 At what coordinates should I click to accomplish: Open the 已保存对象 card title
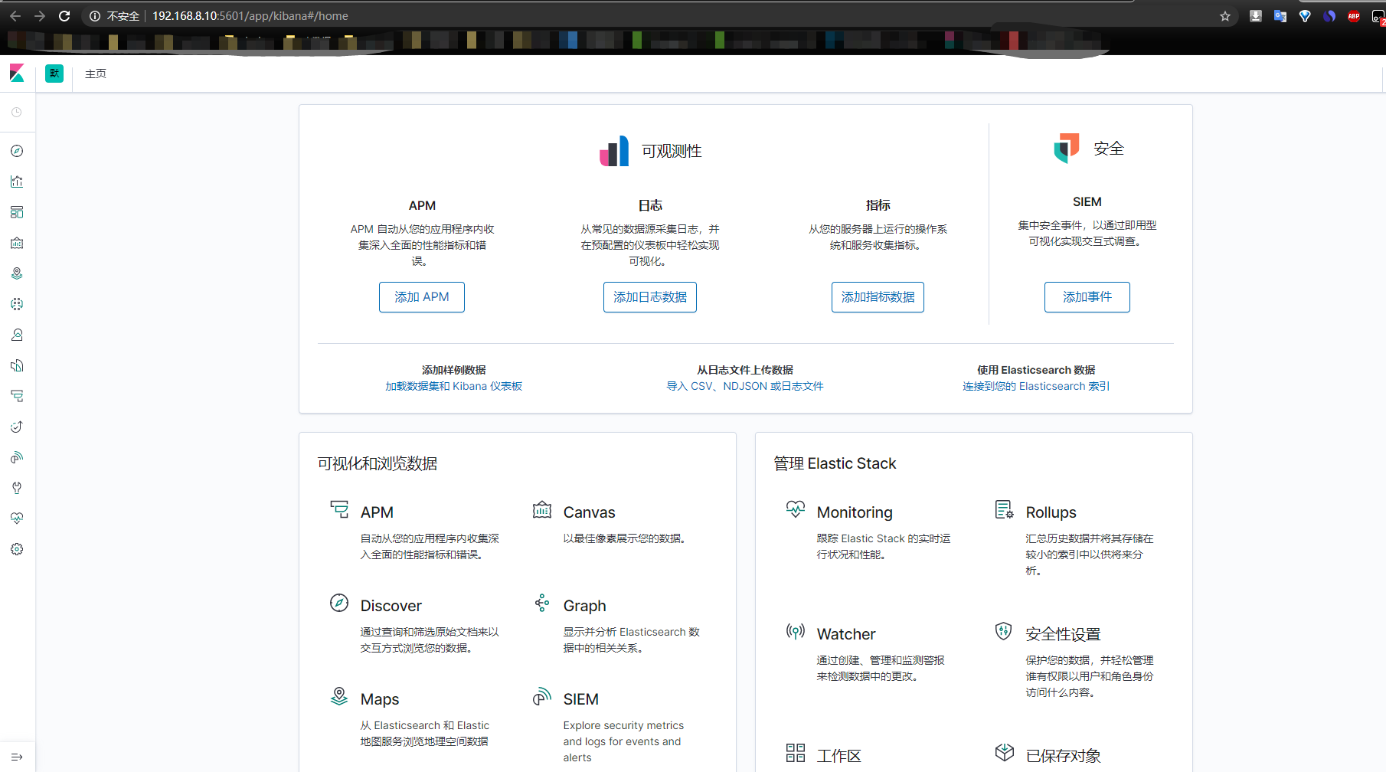1064,756
